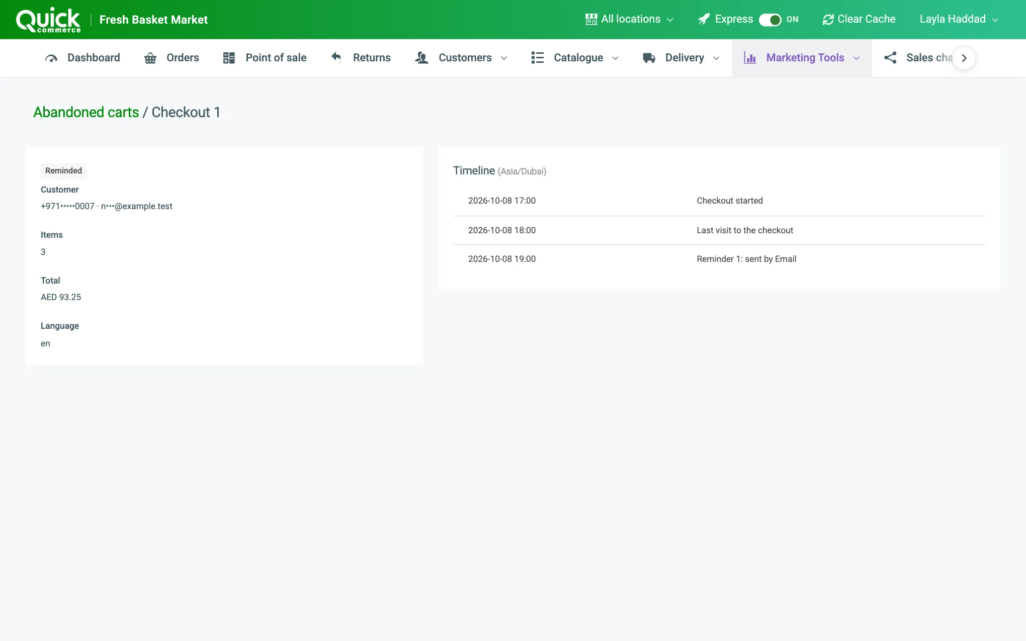Screen dimensions: 1026x641
Task: Click the Sales channels share icon
Action: tap(890, 58)
